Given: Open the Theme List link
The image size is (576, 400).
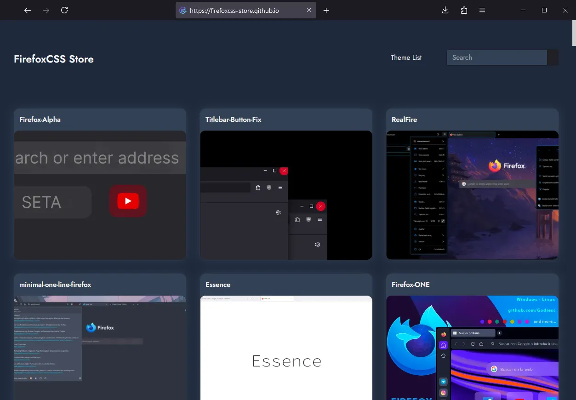Looking at the screenshot, I should [406, 57].
